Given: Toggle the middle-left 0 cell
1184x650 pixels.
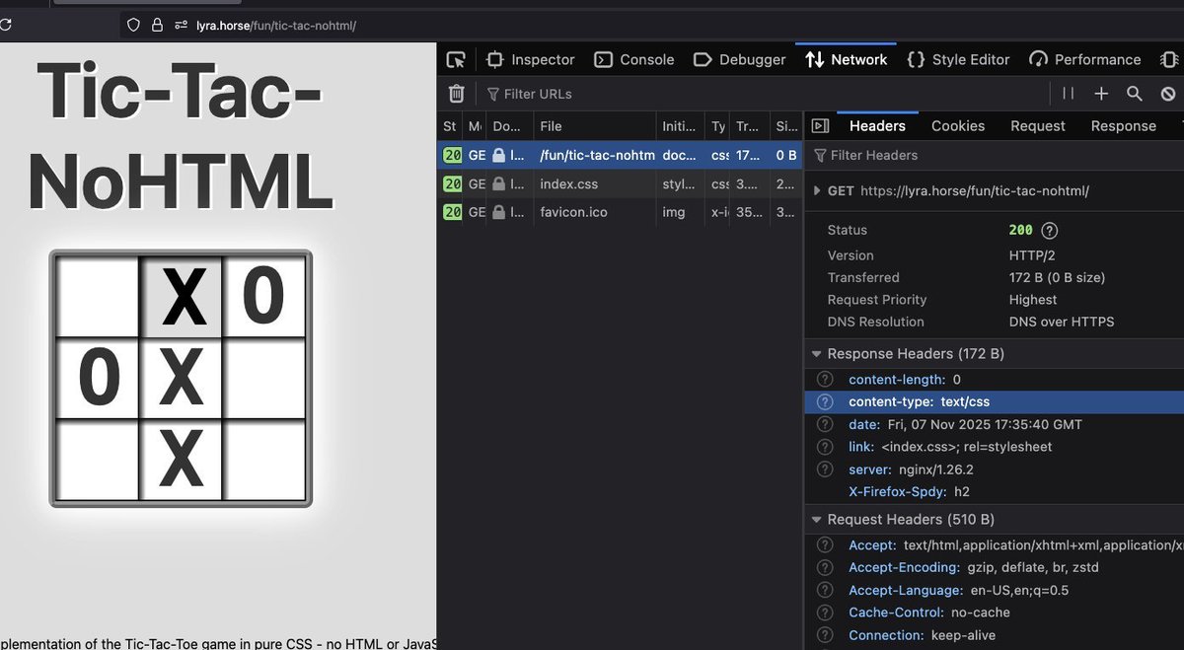Looking at the screenshot, I should coord(98,378).
